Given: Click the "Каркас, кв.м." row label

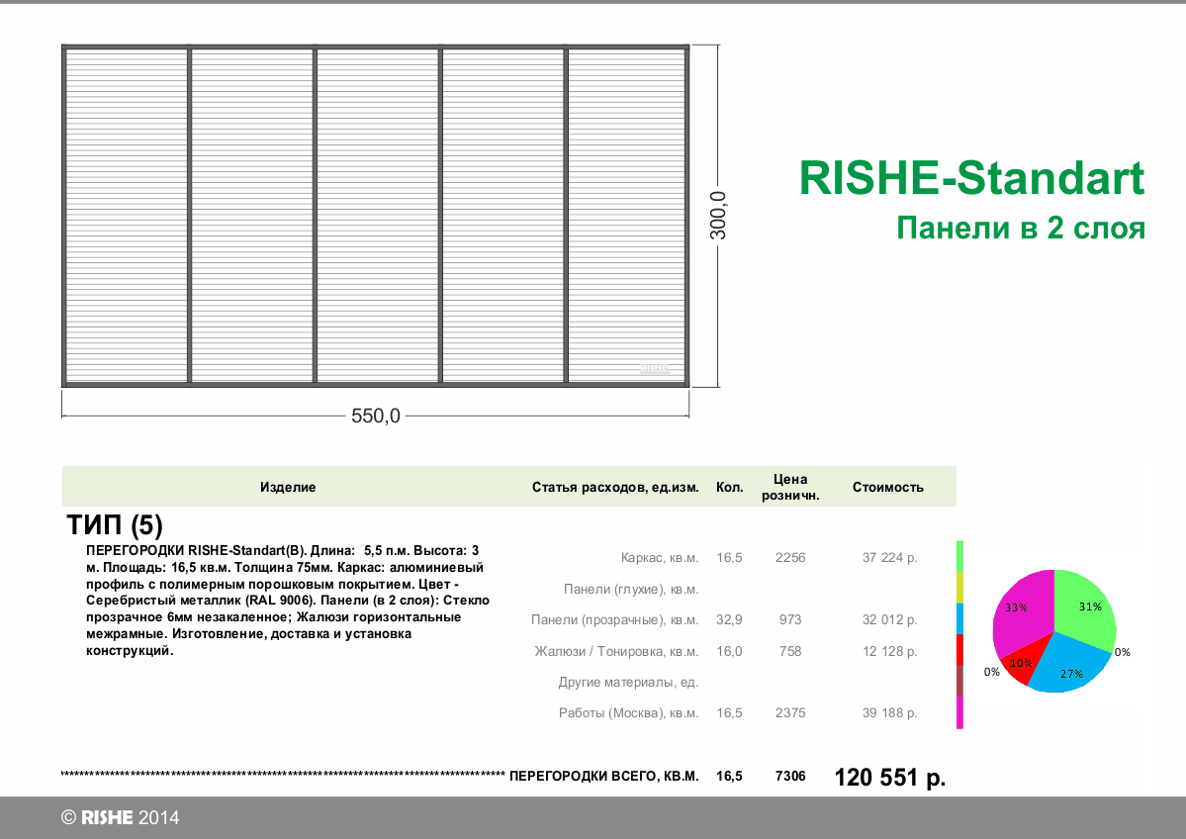Looking at the screenshot, I should tap(660, 558).
